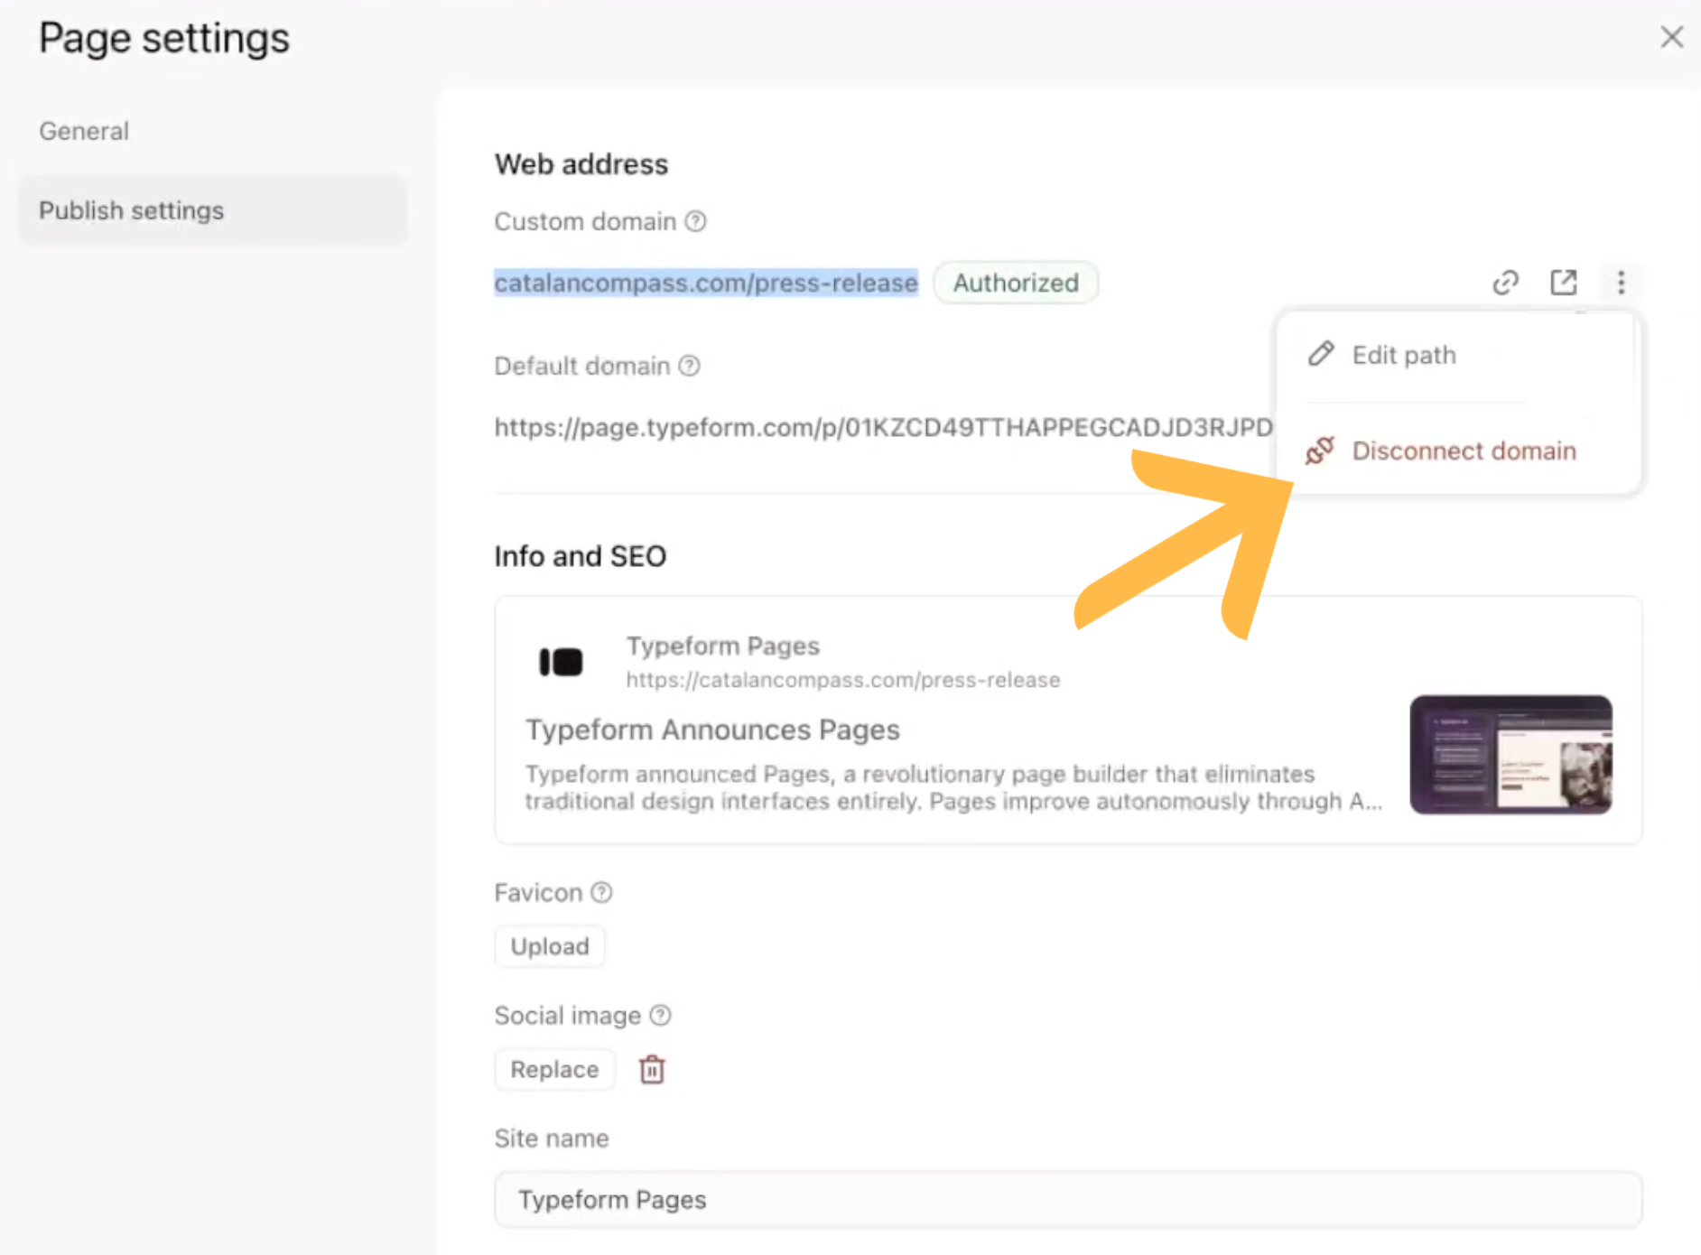This screenshot has height=1255, width=1701.
Task: Copy the custom domain link icon
Action: [x=1505, y=283]
